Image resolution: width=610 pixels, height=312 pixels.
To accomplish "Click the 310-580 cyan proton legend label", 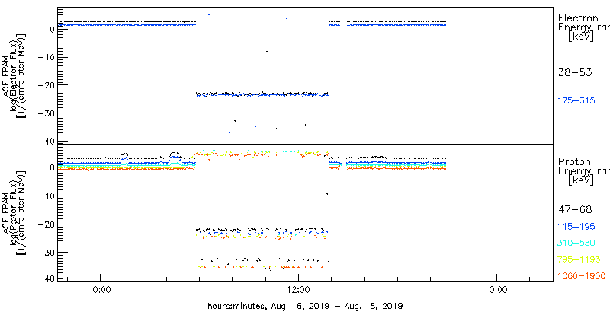I will pos(576,244).
